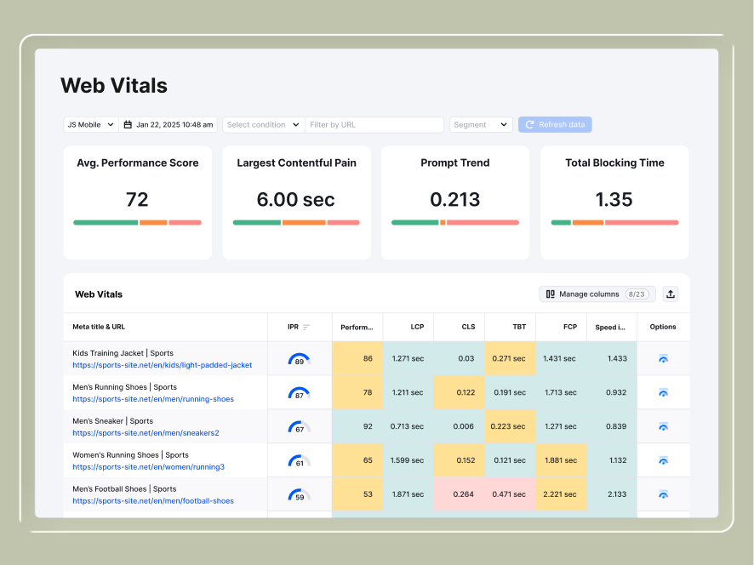
Task: Open the Segment dropdown
Action: tap(481, 124)
